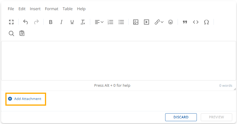The image size is (237, 124).
Task: Toggle underline formatting
Action: point(72,22)
